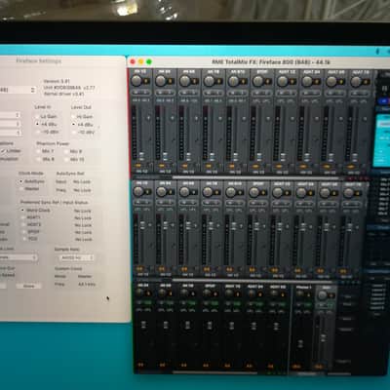Click the pan knob on input AN 9/10
The height and width of the screenshot is (390, 390).
(233, 81)
